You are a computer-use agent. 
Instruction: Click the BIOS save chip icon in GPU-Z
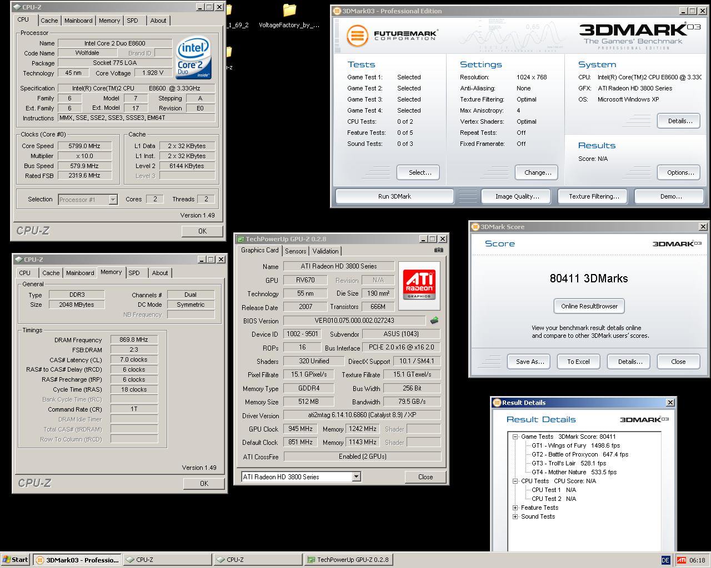point(434,321)
